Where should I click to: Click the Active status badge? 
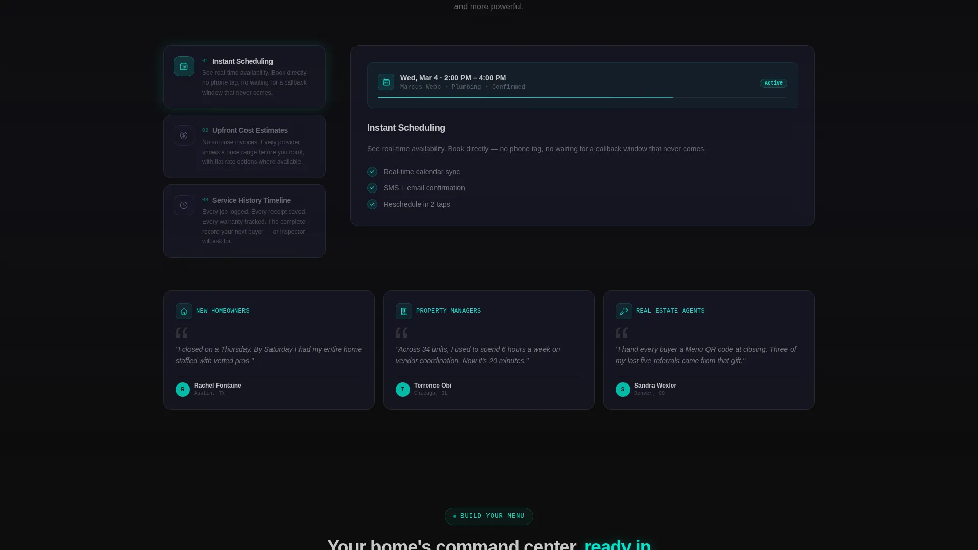tap(774, 83)
